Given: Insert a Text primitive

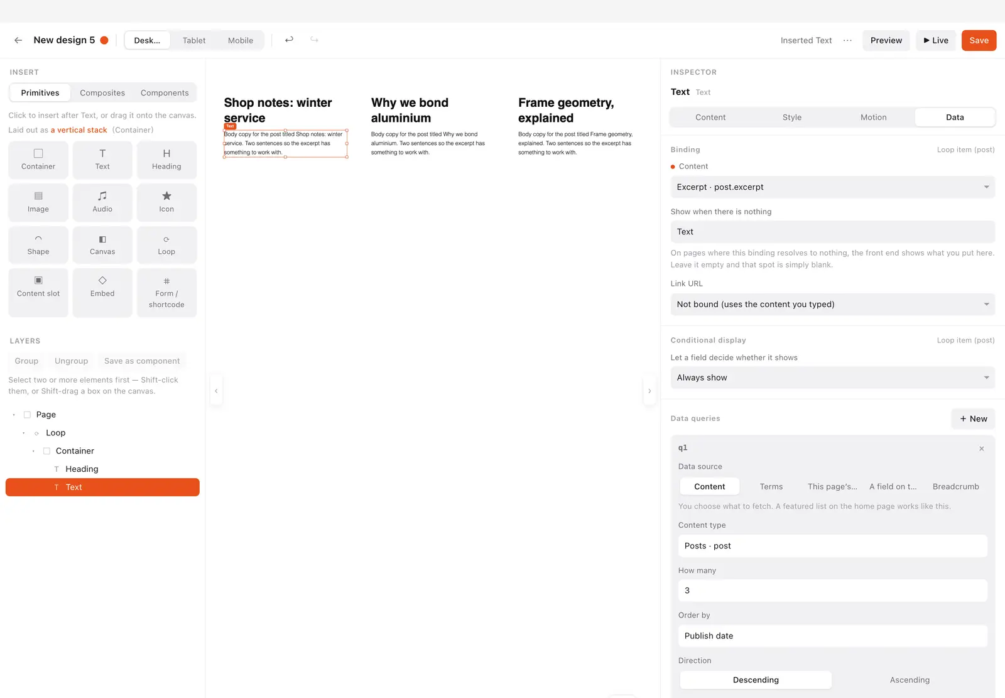Looking at the screenshot, I should 102,160.
